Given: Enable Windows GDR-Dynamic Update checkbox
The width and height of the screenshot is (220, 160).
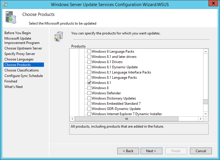Looking at the screenshot, I should pyautogui.click(x=89, y=109).
